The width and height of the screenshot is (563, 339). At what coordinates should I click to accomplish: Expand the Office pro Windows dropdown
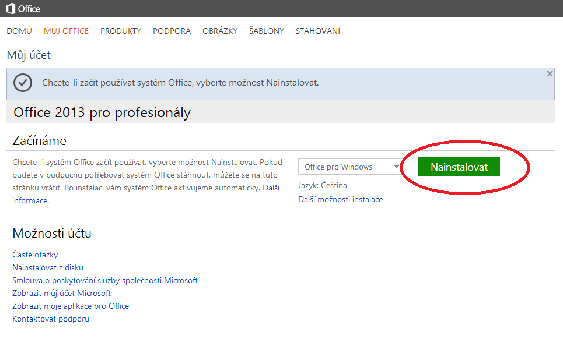(350, 167)
